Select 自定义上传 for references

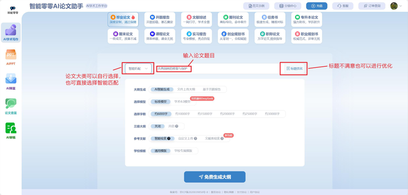click(x=185, y=139)
